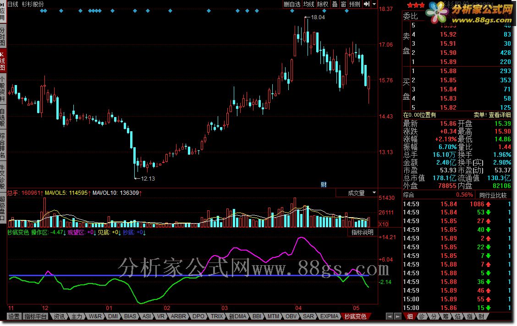517x326 pixels.
Task: Select the 财 tab at bottom right
Action: click(481, 316)
